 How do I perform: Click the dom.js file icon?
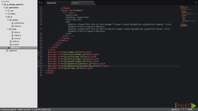click(12, 32)
